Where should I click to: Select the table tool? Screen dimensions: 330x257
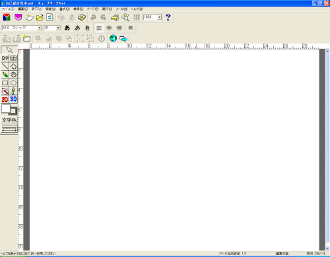(x=13, y=58)
